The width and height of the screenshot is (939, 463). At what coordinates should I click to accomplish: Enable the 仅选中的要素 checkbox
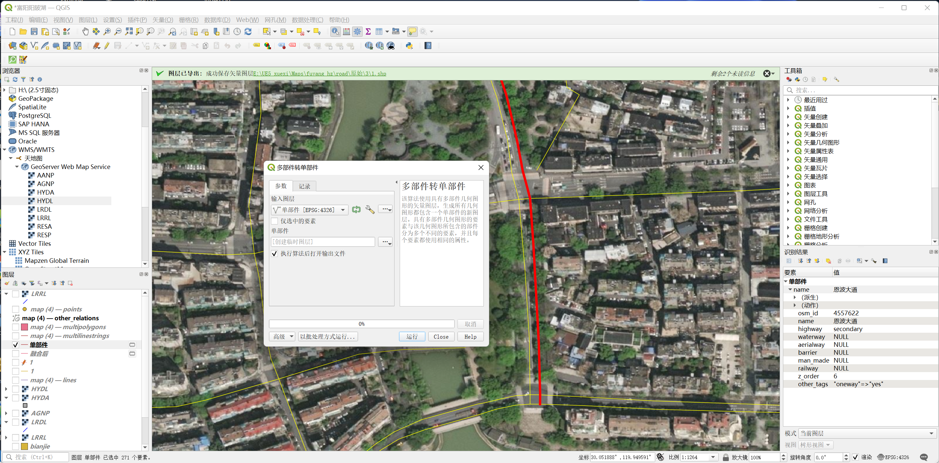275,221
